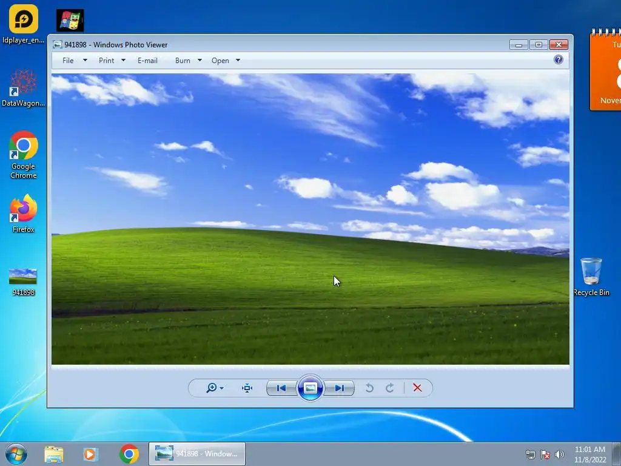The height and width of the screenshot is (466, 621).
Task: Expand the Burn dropdown arrow
Action: coord(200,61)
